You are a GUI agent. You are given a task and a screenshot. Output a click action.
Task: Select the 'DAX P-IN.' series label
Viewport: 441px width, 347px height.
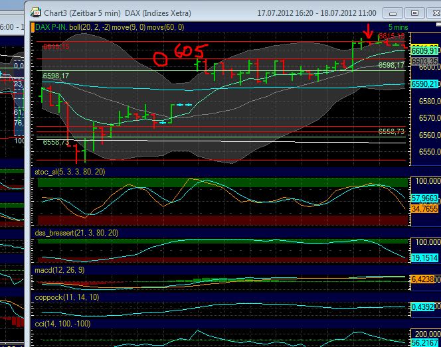[51, 27]
